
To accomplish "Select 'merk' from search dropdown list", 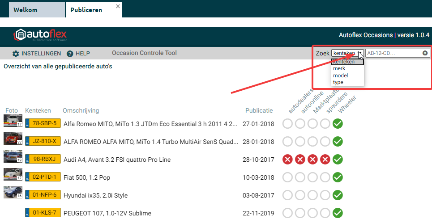I will (x=339, y=69).
